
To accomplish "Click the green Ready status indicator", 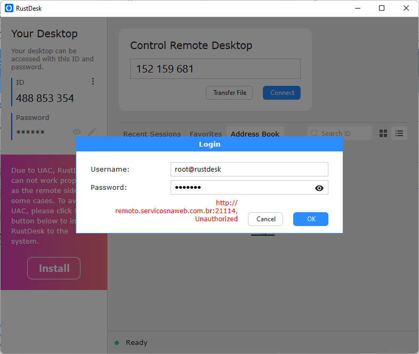I will [117, 342].
